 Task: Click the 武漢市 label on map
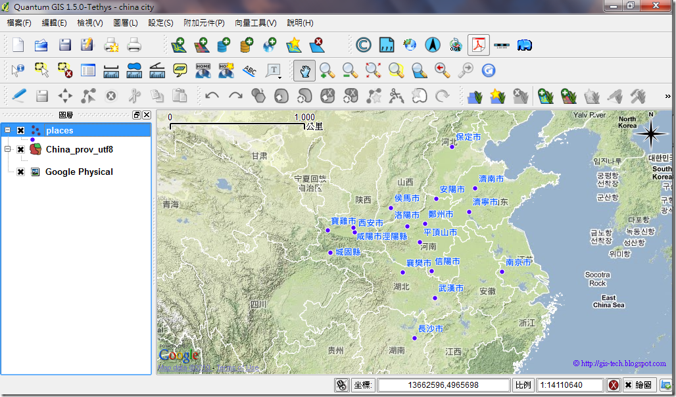[x=450, y=288]
